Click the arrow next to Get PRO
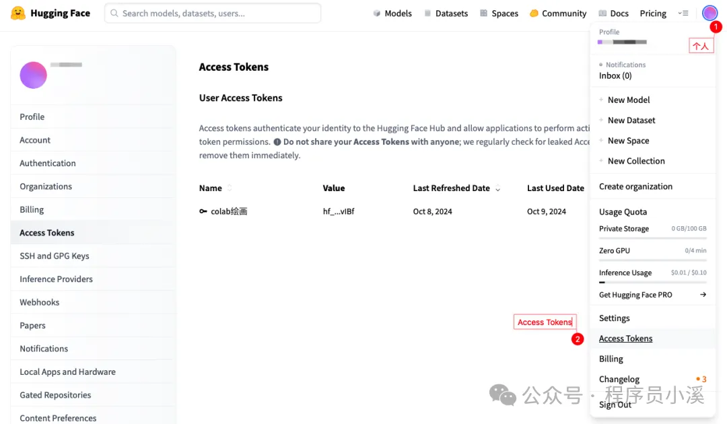Image resolution: width=727 pixels, height=424 pixels. point(703,295)
